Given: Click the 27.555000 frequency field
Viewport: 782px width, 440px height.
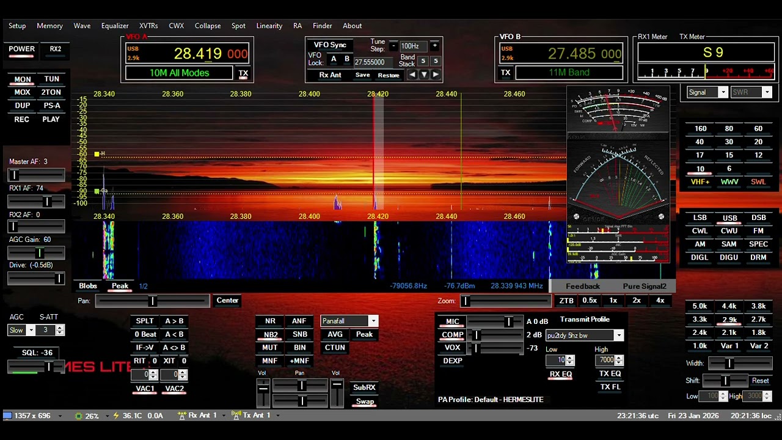Looking at the screenshot, I should 372,62.
